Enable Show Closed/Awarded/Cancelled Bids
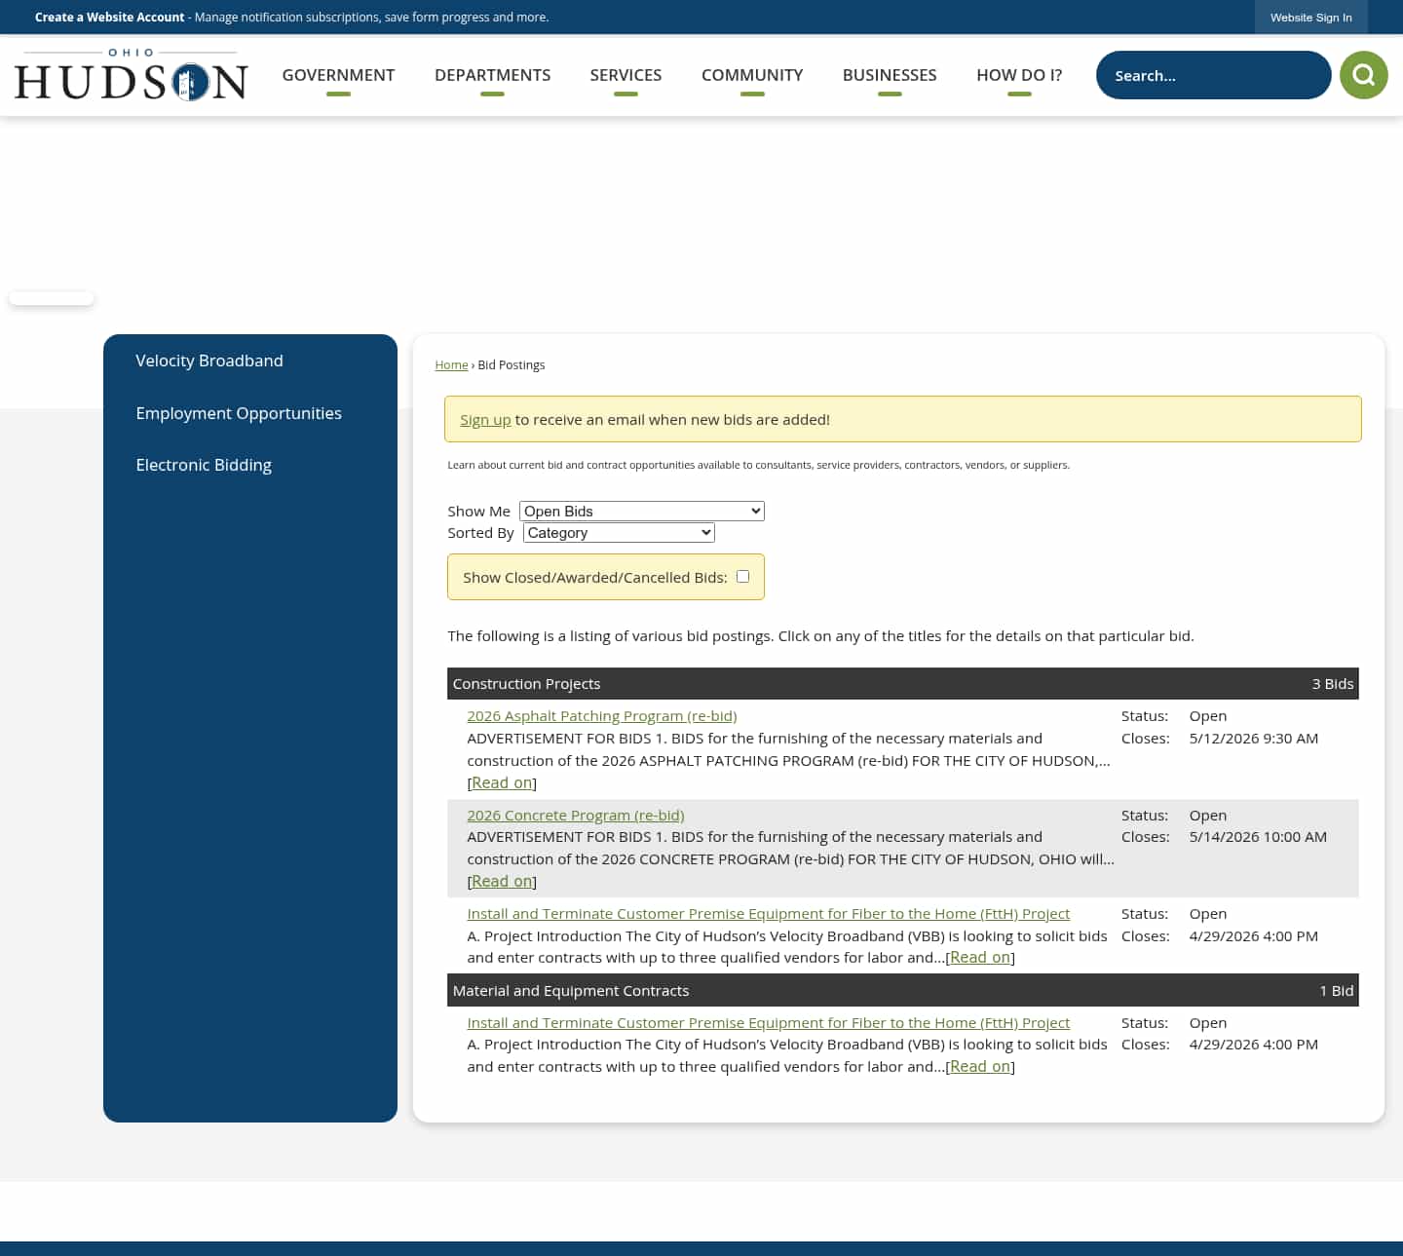This screenshot has width=1403, height=1256. [742, 576]
